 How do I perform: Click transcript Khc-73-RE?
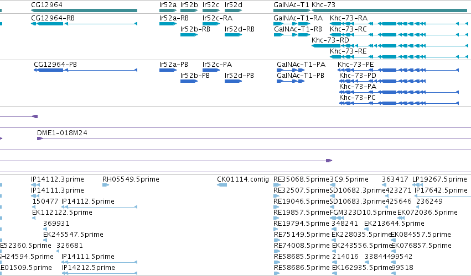(348, 51)
